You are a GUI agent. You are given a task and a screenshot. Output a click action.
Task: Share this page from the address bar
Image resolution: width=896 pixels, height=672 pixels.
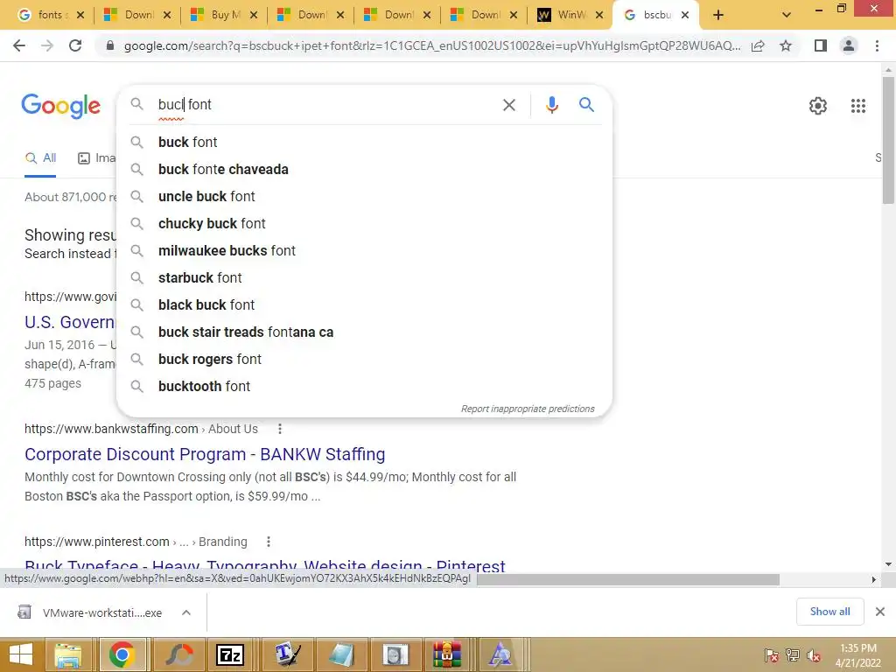(758, 45)
